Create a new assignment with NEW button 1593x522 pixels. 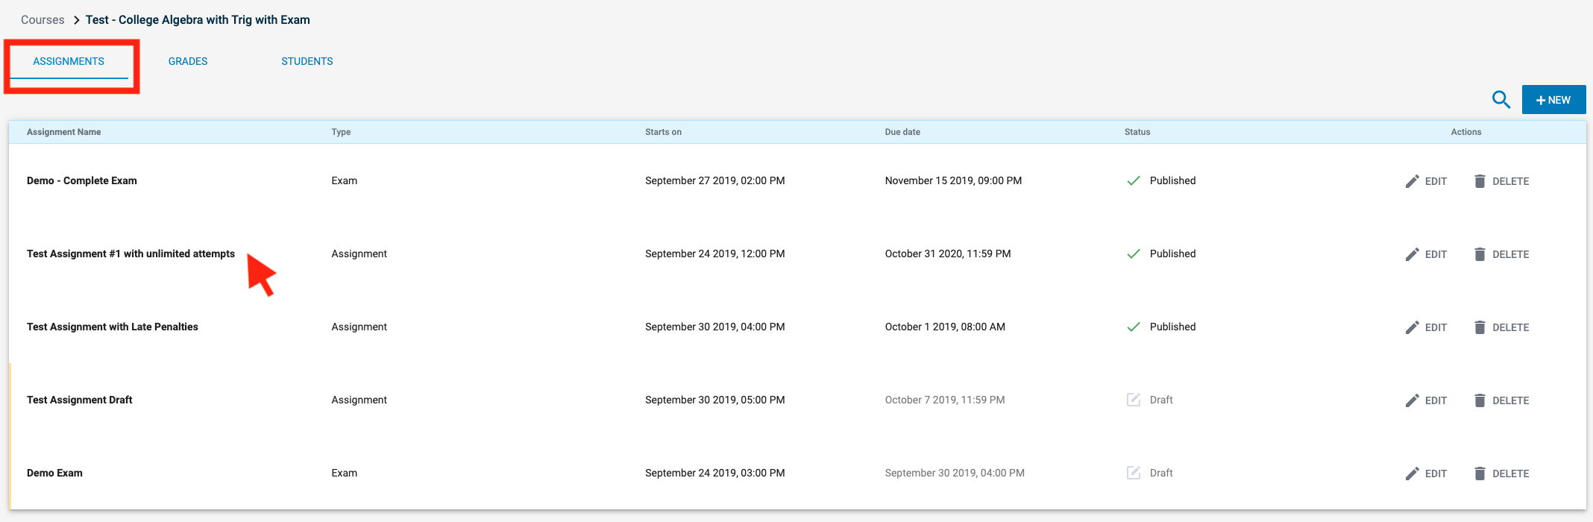click(x=1553, y=100)
